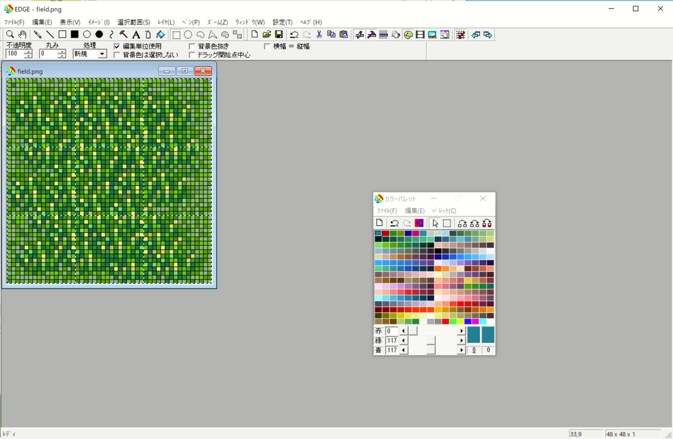Enable the 横幅＝縦幅 checkbox
Image resolution: width=673 pixels, height=439 pixels.
[x=266, y=46]
